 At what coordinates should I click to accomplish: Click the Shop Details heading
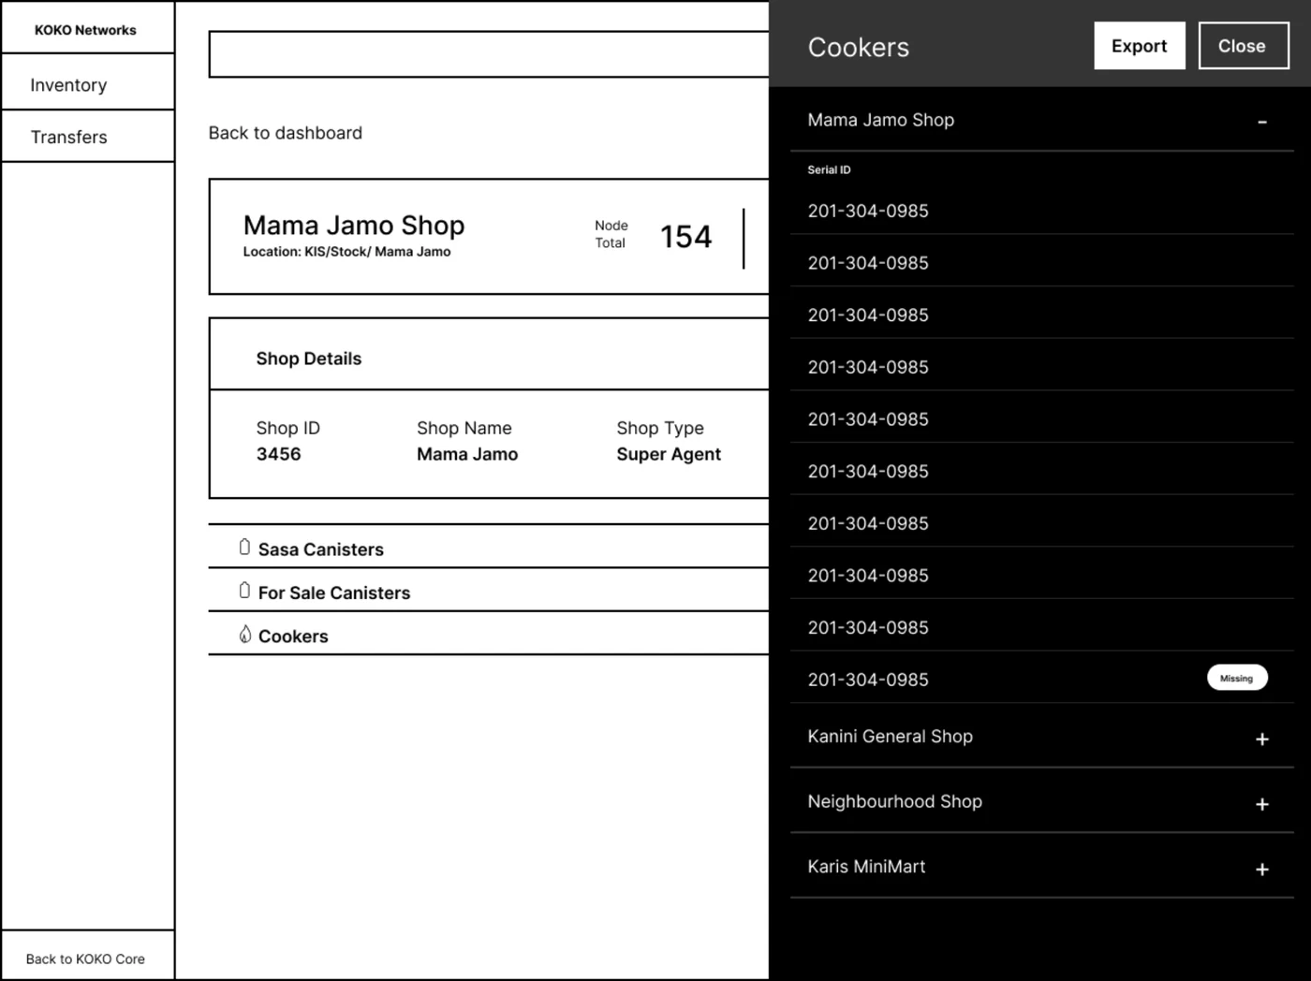309,359
